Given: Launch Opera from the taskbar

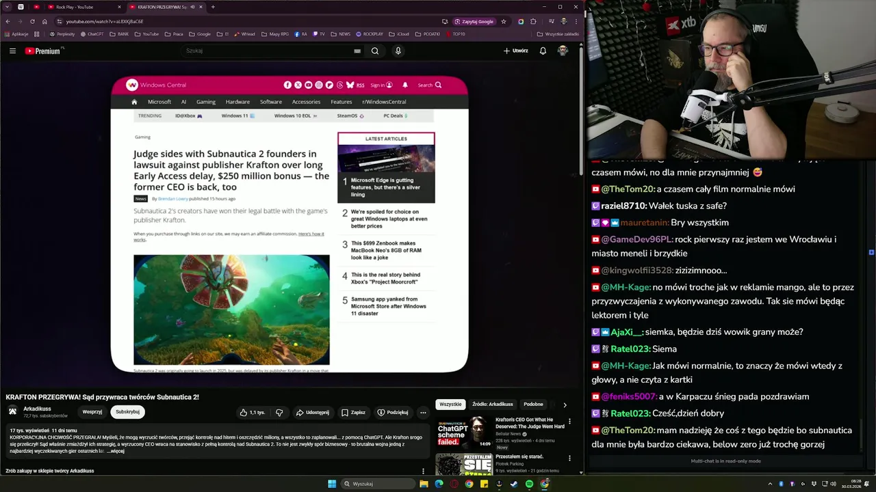Looking at the screenshot, I should (x=454, y=484).
